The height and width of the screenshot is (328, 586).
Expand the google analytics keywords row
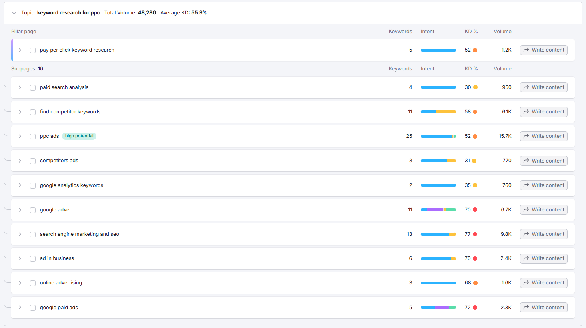pyautogui.click(x=20, y=185)
